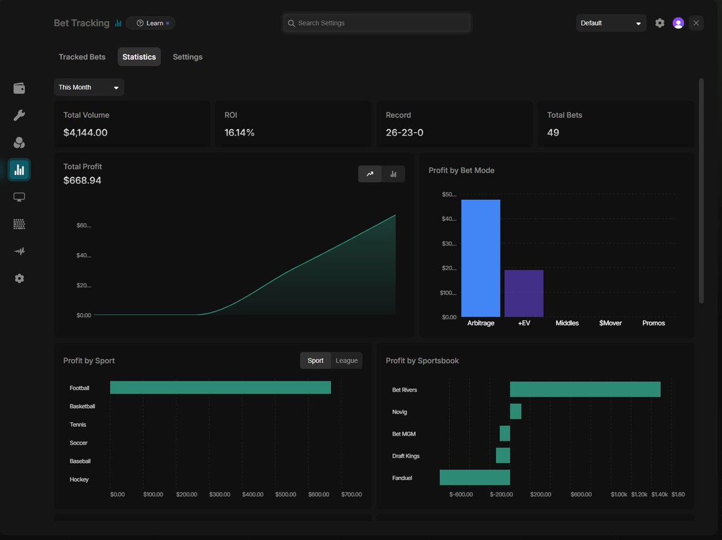Switch Total Profit to line chart view
Viewport: 722px width, 540px height.
(x=370, y=174)
